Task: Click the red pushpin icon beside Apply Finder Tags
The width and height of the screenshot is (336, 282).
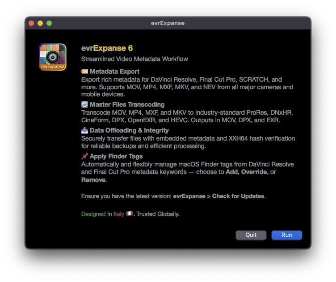Action: (x=85, y=156)
